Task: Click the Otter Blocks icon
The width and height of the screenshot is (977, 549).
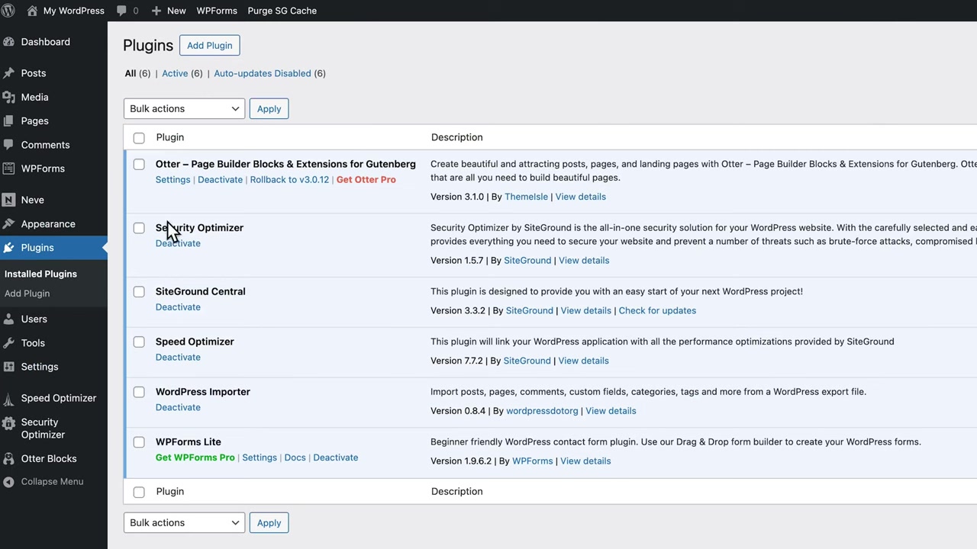Action: pyautogui.click(x=8, y=459)
